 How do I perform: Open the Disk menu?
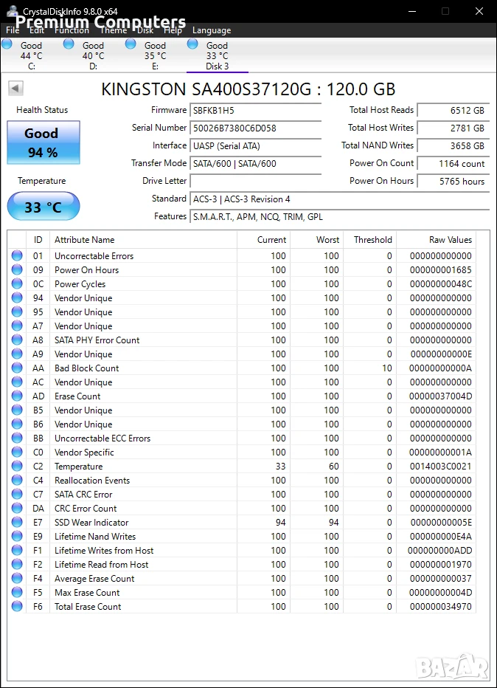[145, 30]
